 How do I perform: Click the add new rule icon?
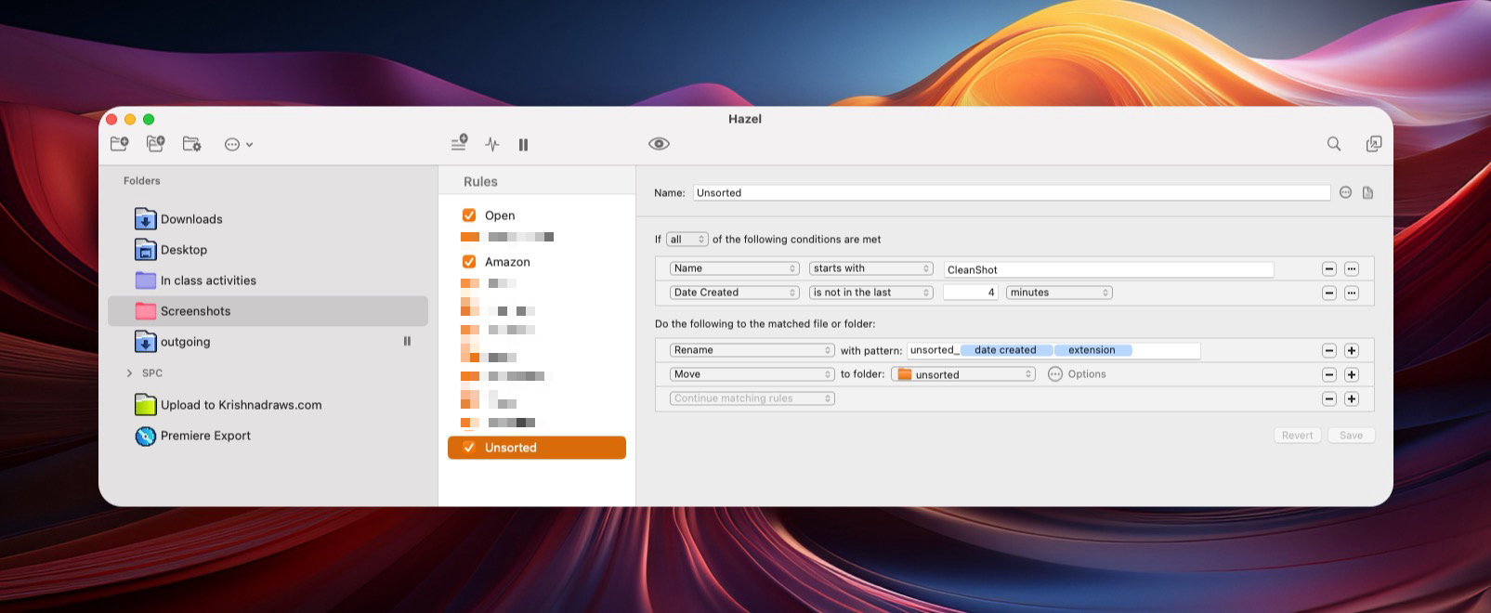click(459, 144)
